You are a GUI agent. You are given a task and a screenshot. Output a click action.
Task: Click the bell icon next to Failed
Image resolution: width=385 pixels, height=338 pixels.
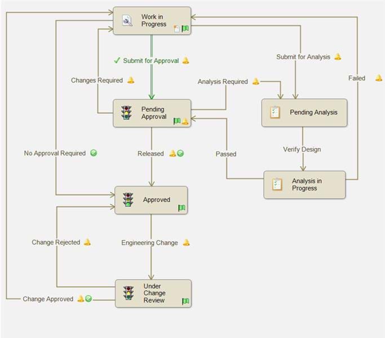tap(379, 78)
